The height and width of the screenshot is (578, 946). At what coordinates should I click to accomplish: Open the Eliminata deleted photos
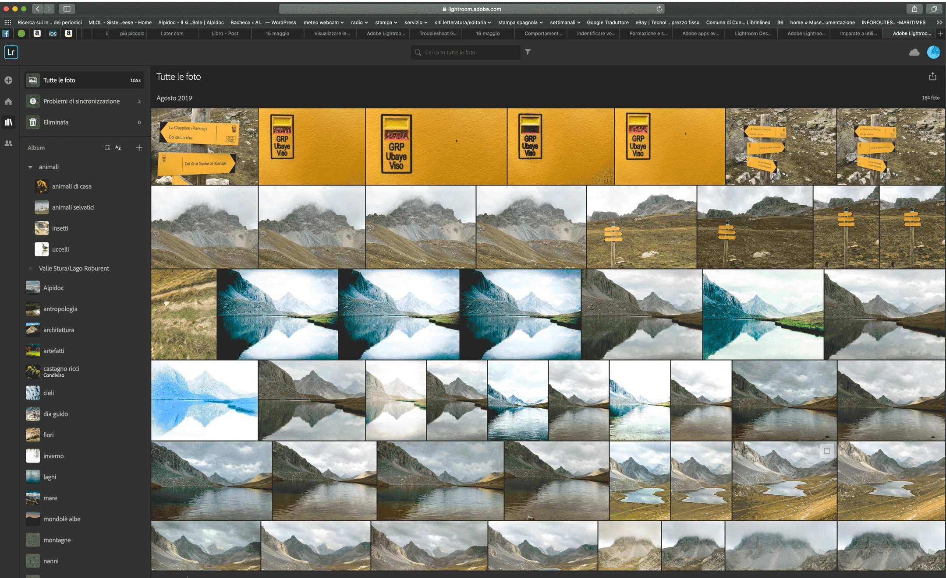56,122
